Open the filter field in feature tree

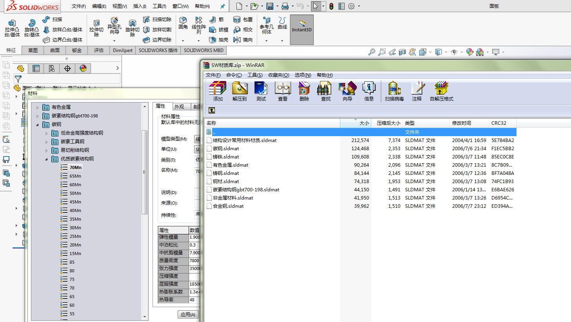[67, 79]
